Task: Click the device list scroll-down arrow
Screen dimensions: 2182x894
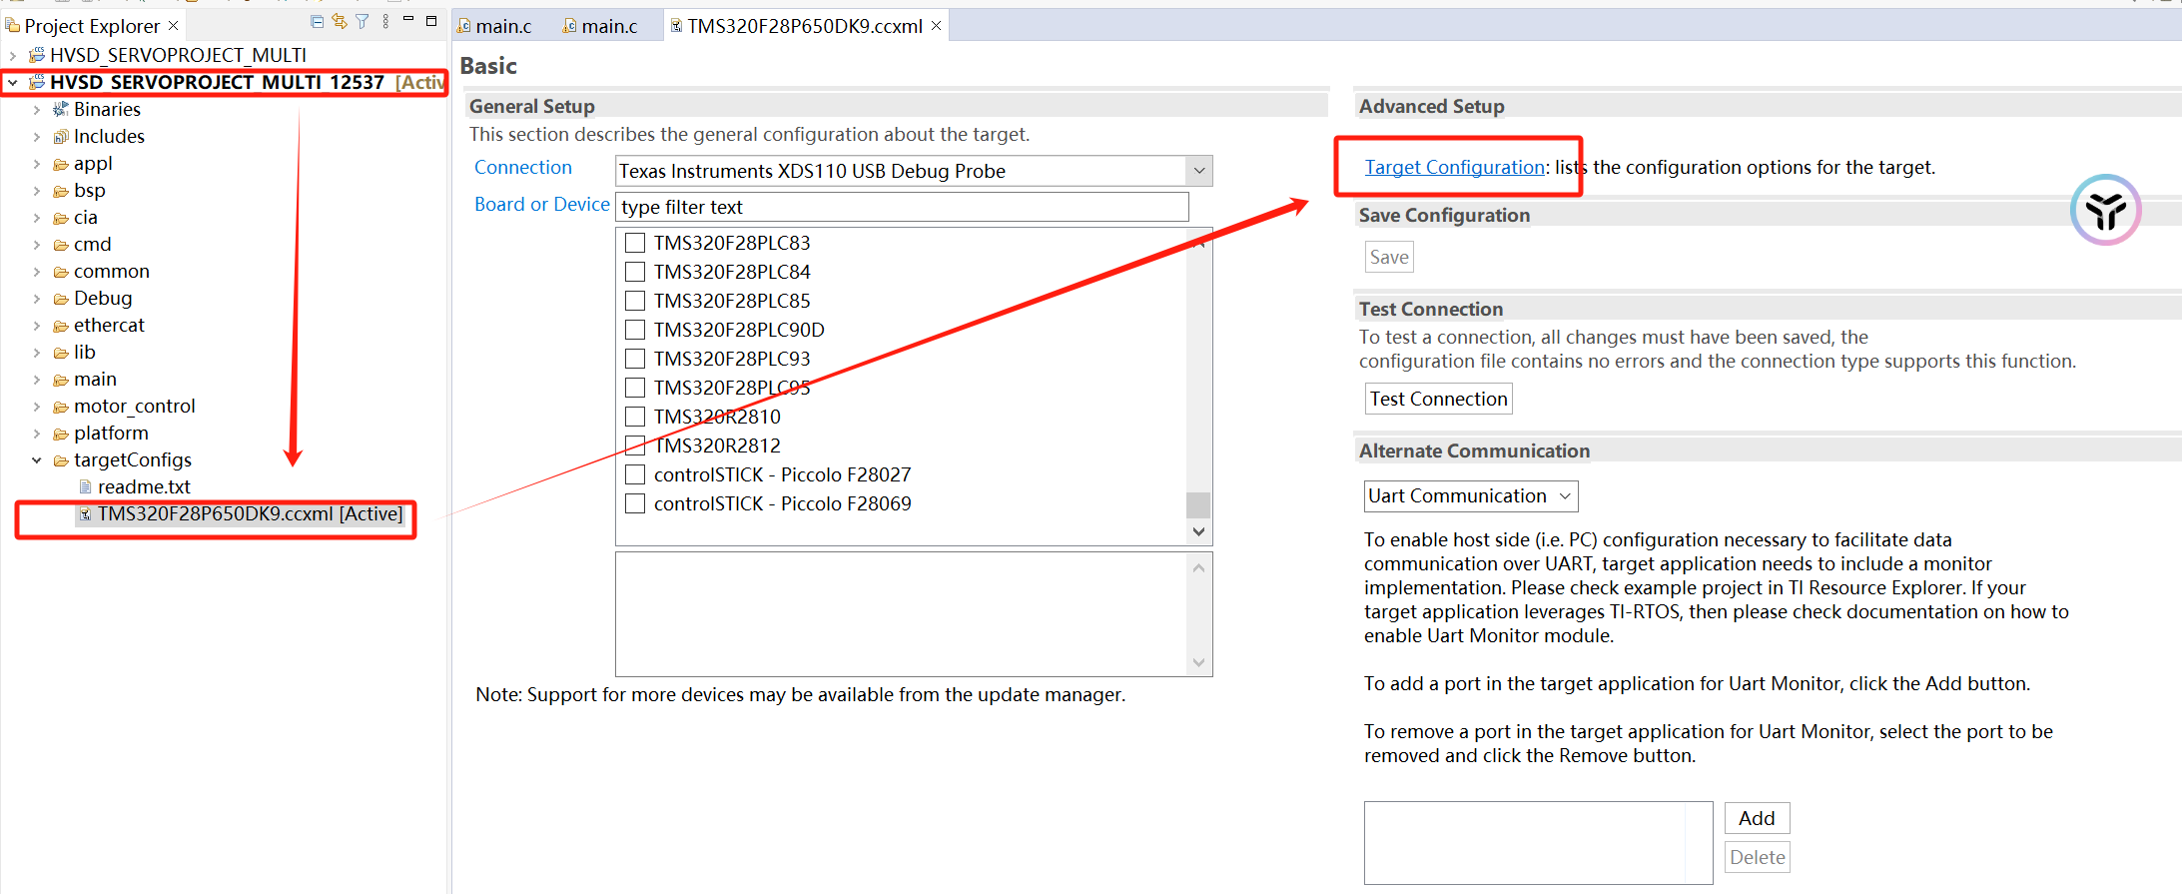Action: pos(1198,532)
